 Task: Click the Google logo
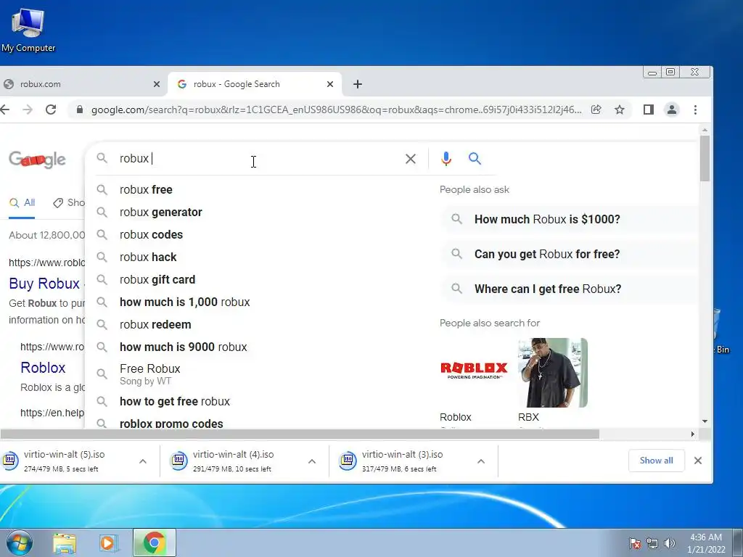coord(38,160)
